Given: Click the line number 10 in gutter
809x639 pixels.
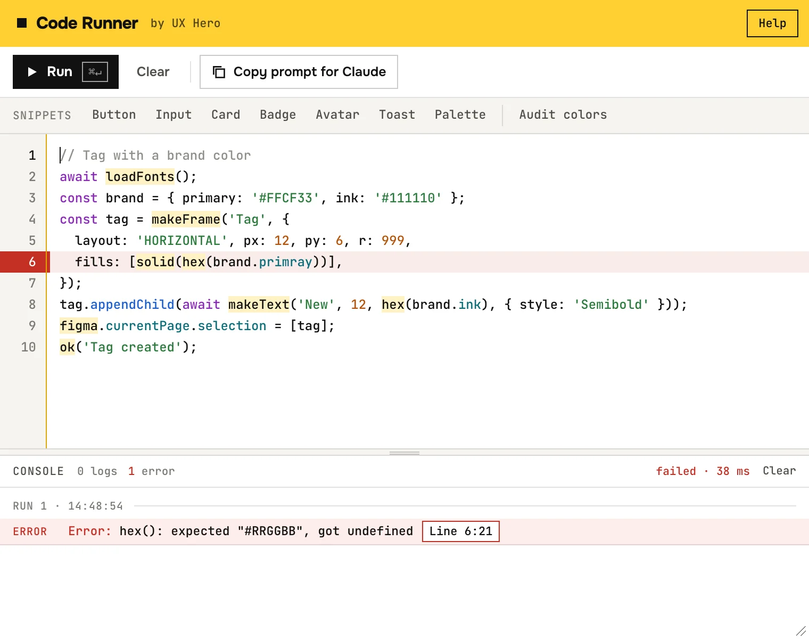Looking at the screenshot, I should click(28, 347).
